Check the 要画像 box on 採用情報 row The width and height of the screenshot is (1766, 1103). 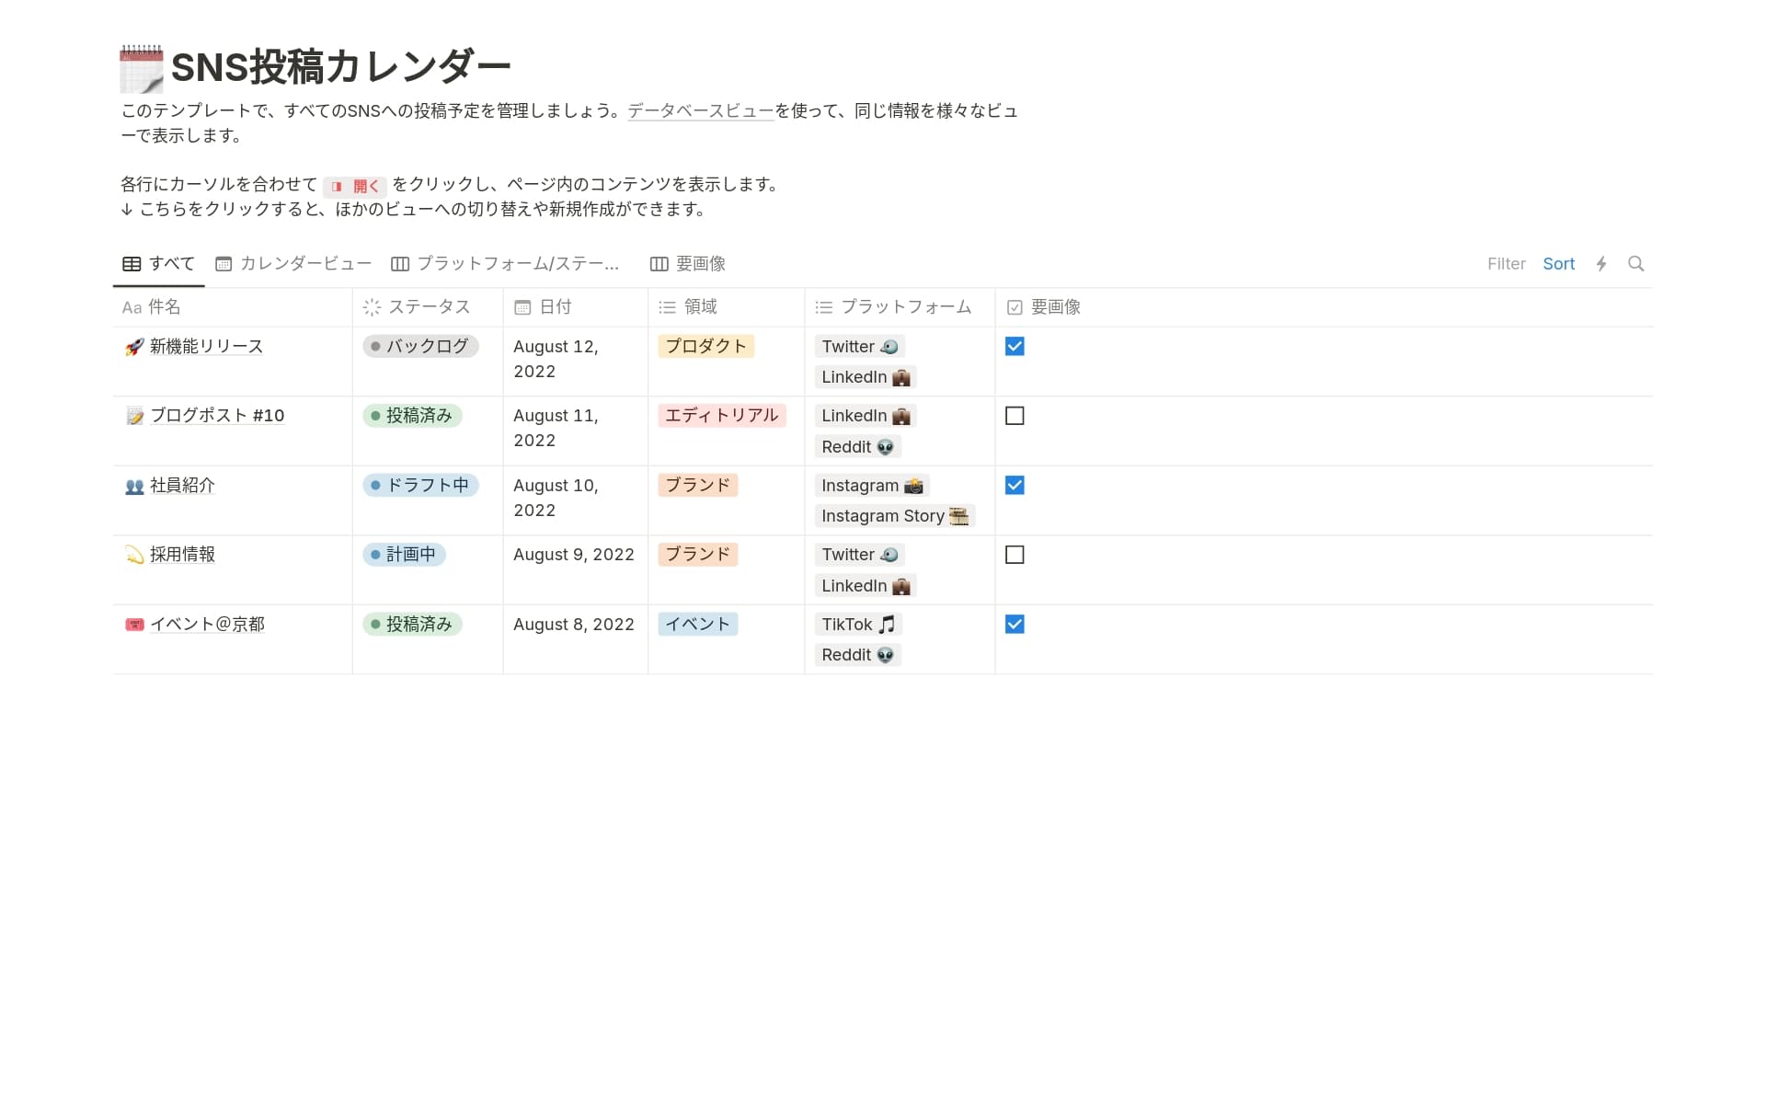click(x=1015, y=555)
